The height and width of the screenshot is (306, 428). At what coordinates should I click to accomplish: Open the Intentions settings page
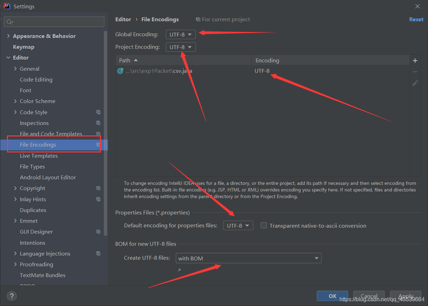point(32,243)
